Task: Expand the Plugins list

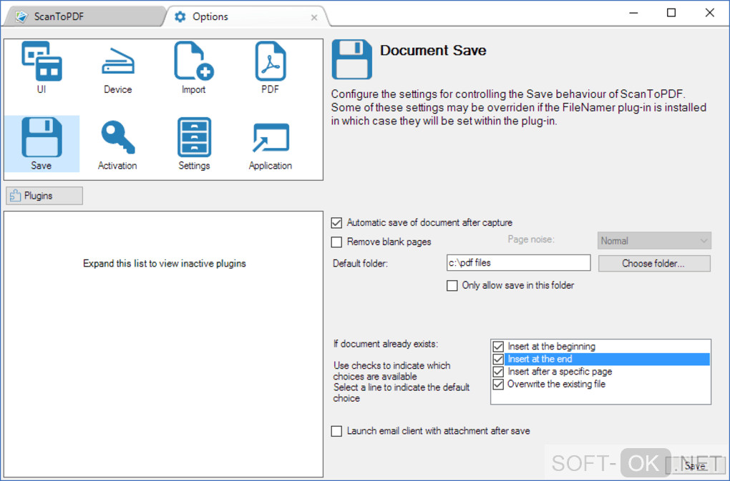Action: [44, 196]
